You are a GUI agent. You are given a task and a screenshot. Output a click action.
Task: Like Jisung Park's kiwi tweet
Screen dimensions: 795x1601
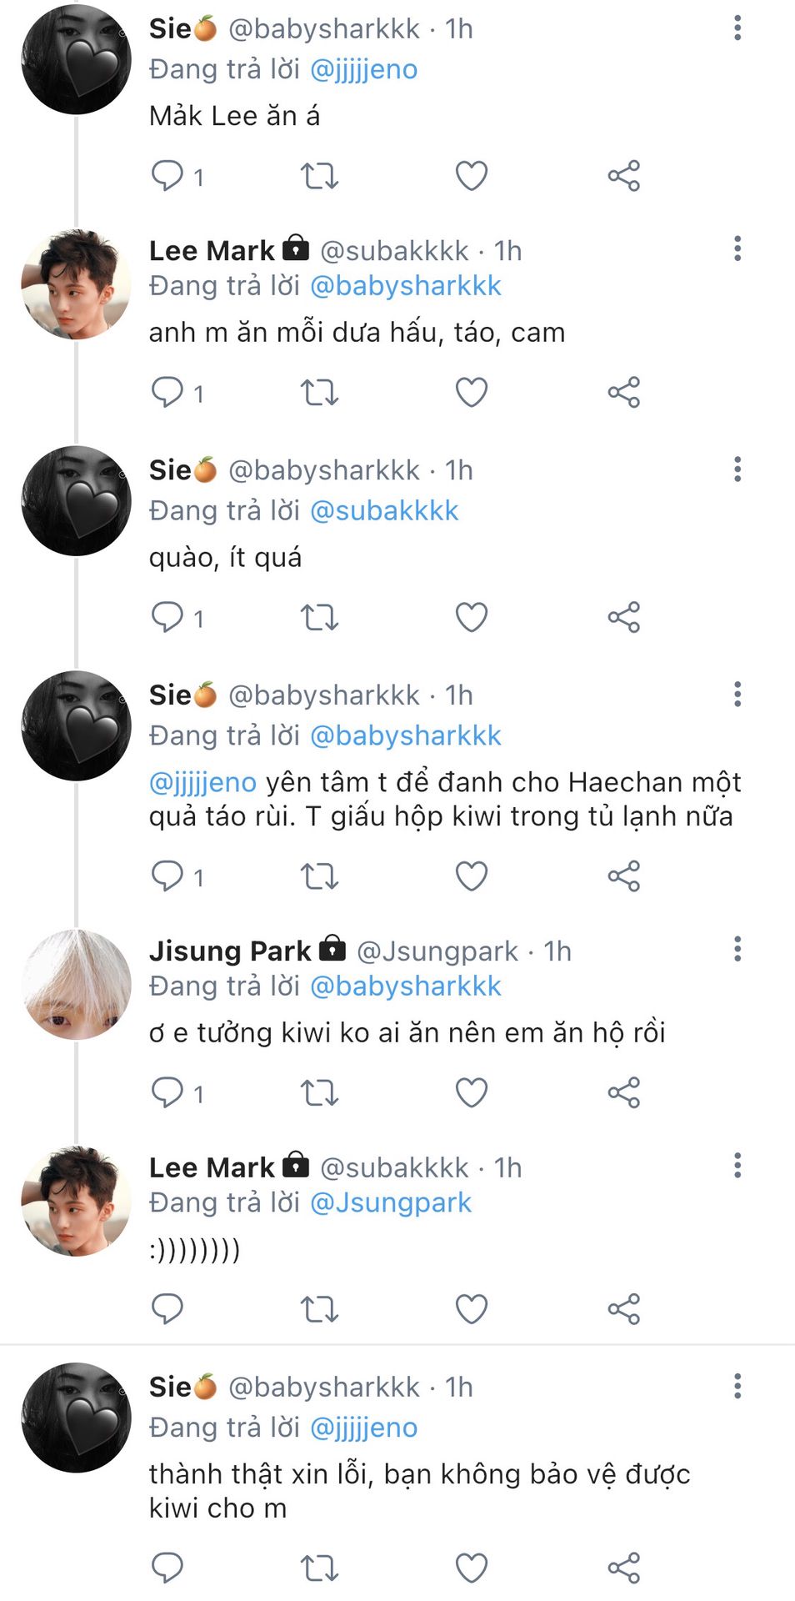point(471,1093)
